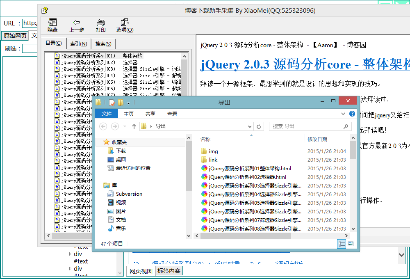The height and width of the screenshot is (279, 410).
Task: Select the link folder in file list
Action: pyautogui.click(x=210, y=160)
